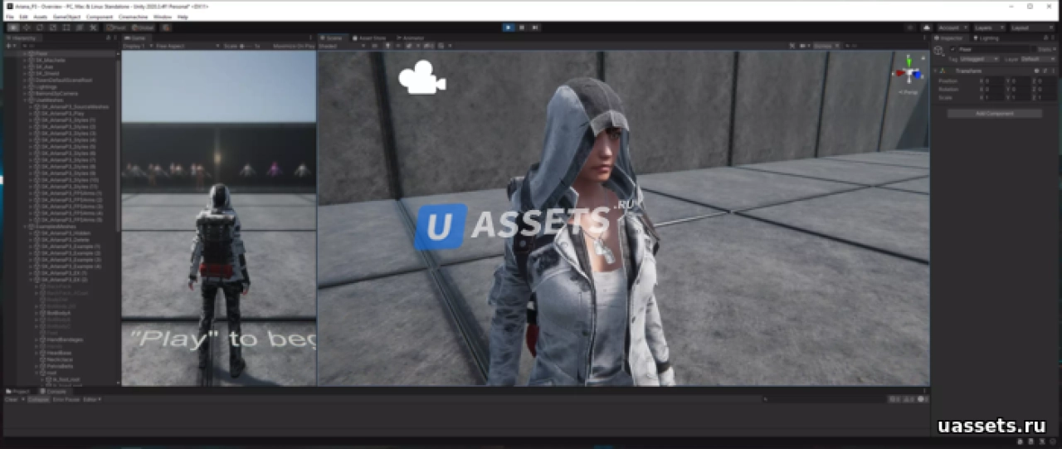
Task: Open the Help menu
Action: pyautogui.click(x=183, y=17)
